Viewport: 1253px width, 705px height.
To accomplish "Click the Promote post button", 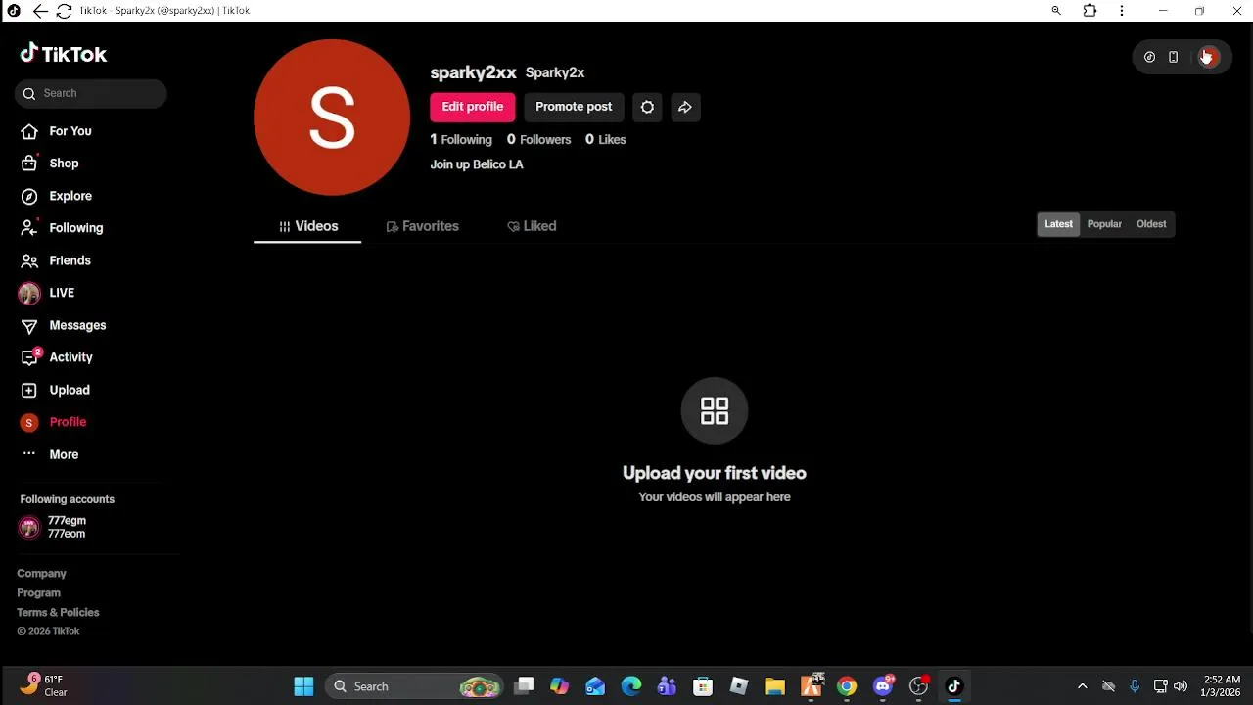I will pyautogui.click(x=574, y=107).
